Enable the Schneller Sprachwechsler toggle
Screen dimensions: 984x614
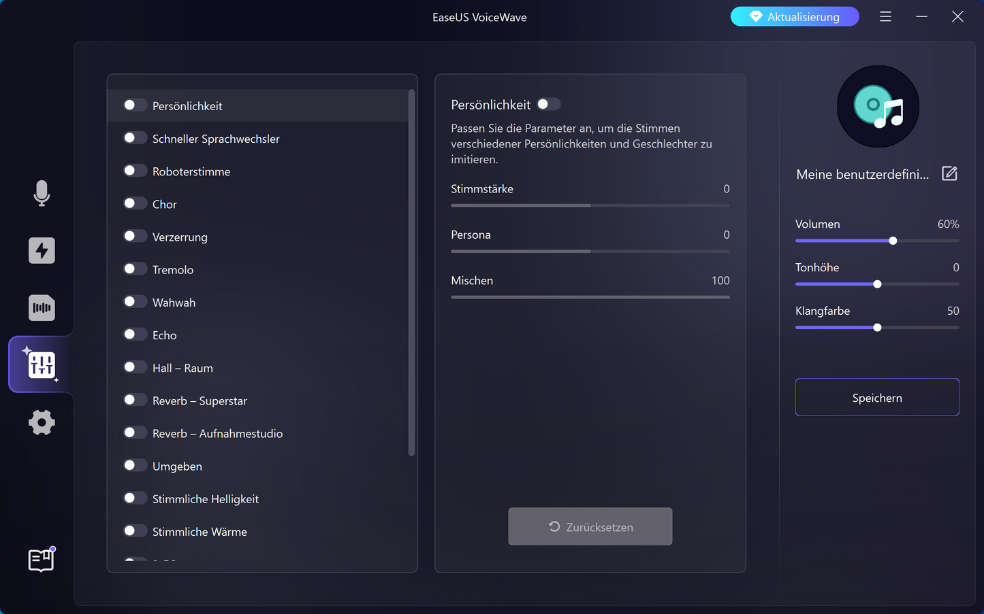135,137
